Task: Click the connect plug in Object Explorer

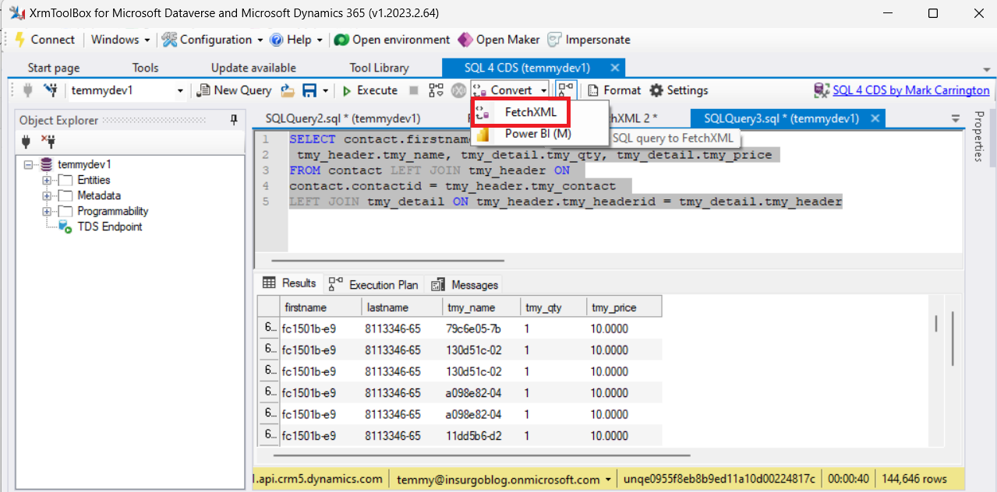Action: coord(26,142)
